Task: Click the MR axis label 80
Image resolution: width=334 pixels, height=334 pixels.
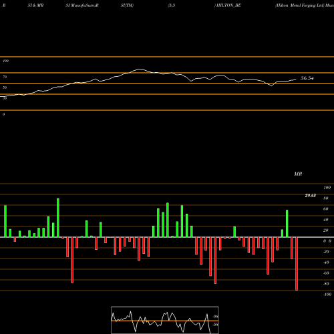Action: (325, 198)
